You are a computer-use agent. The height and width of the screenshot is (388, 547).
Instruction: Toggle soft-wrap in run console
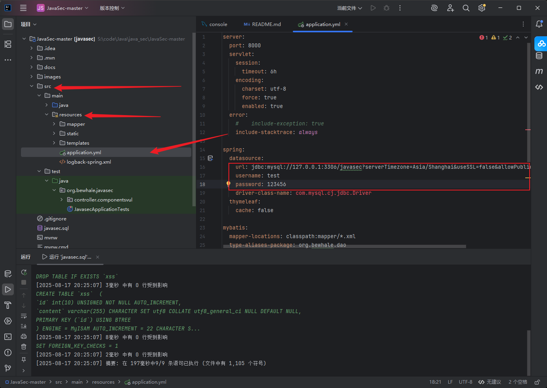pyautogui.click(x=24, y=316)
